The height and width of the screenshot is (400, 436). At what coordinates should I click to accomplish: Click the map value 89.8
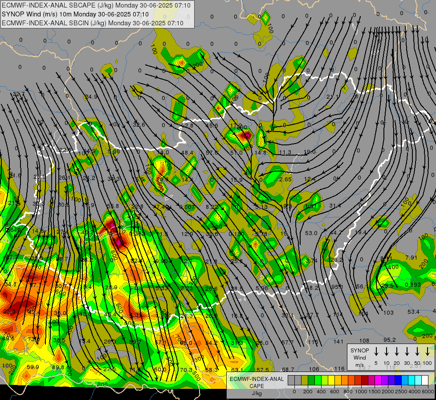coord(58,367)
